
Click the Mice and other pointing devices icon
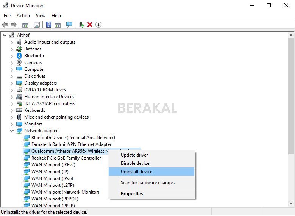coord(19,117)
